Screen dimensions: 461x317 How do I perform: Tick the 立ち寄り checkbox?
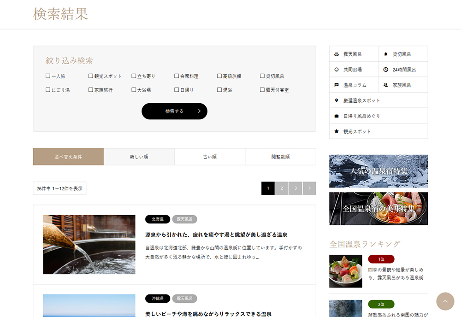[134, 76]
